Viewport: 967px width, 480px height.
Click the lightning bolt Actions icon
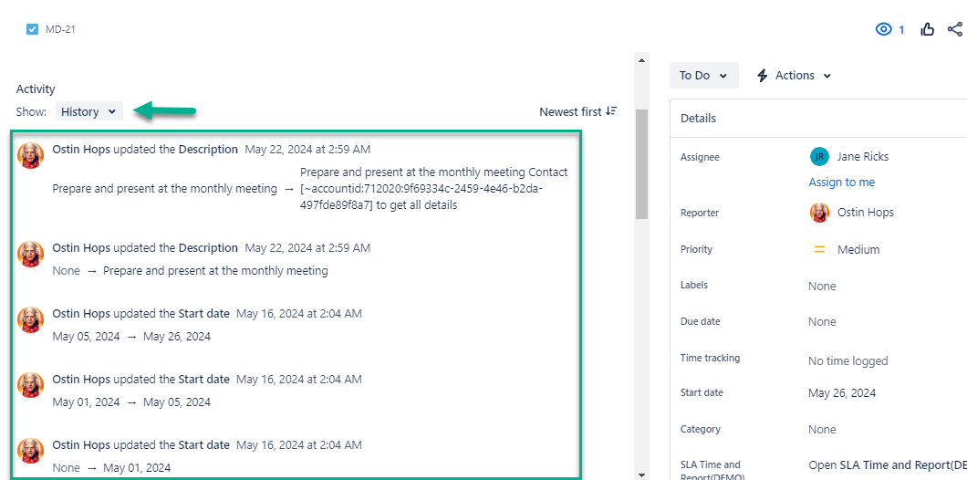tap(763, 76)
